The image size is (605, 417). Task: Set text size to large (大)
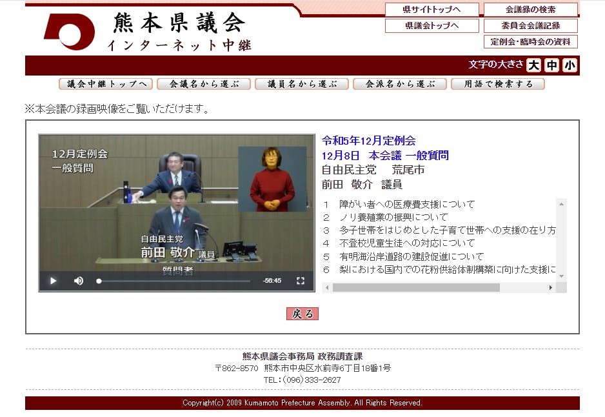click(533, 65)
